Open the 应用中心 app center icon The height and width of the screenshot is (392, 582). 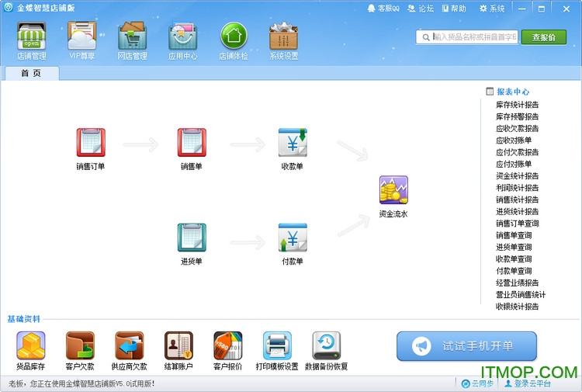click(182, 36)
